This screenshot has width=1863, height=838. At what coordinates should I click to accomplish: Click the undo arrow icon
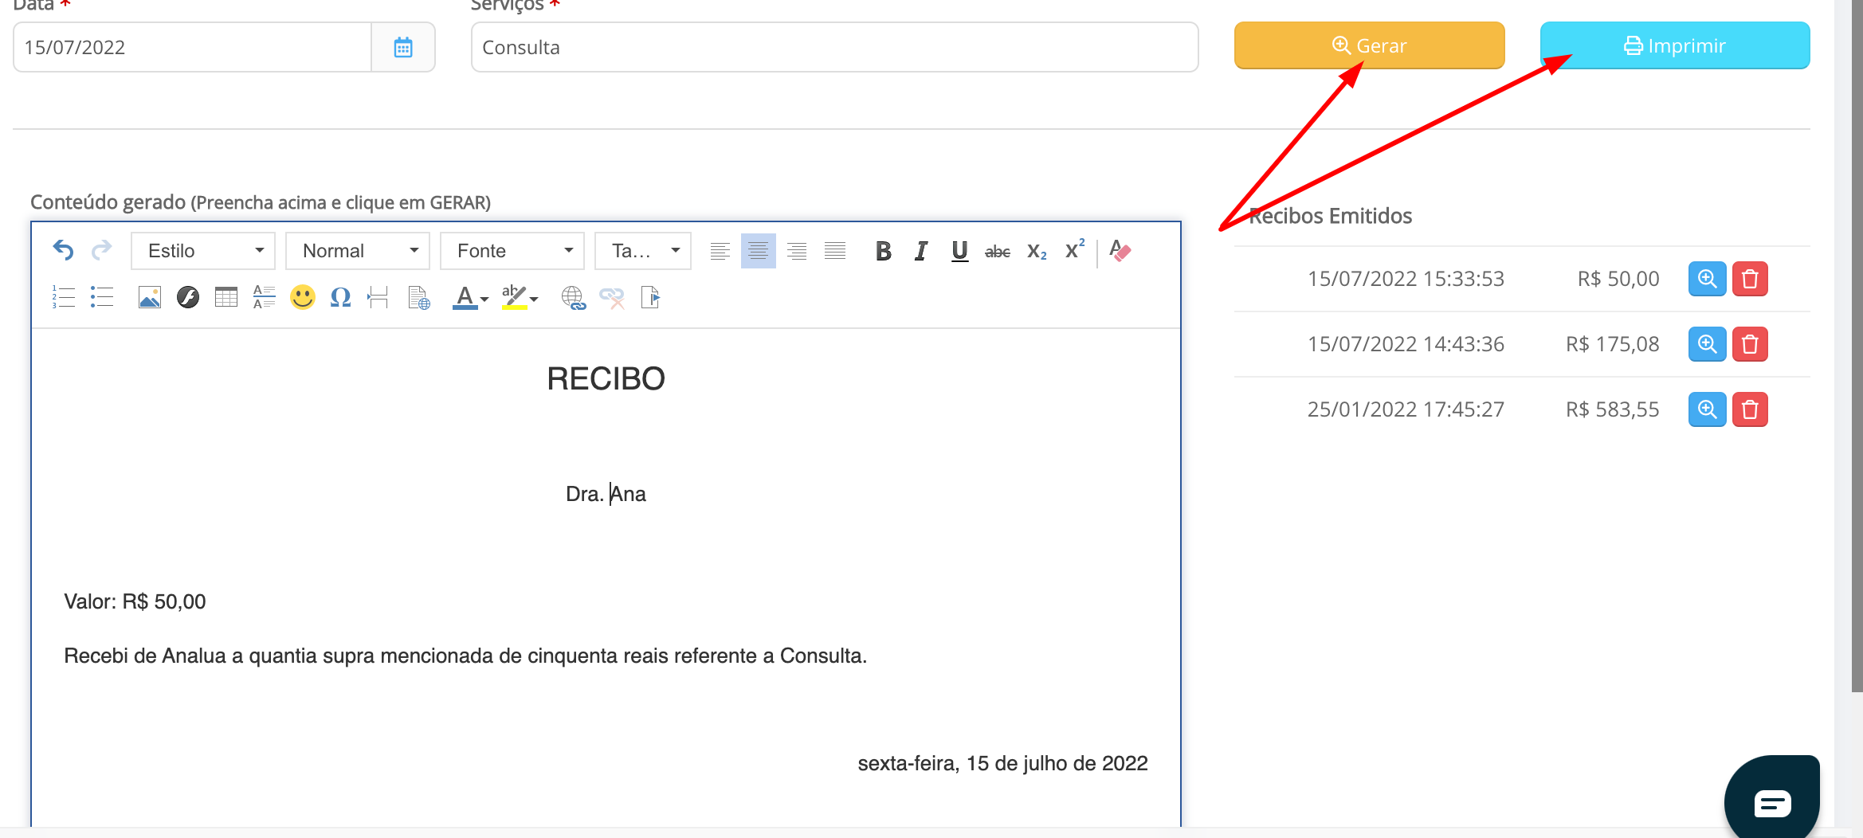(63, 251)
